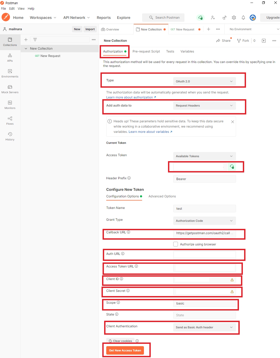Screen dimensions: 280x358
Task: Click the Scope input field
Action: tap(204, 303)
